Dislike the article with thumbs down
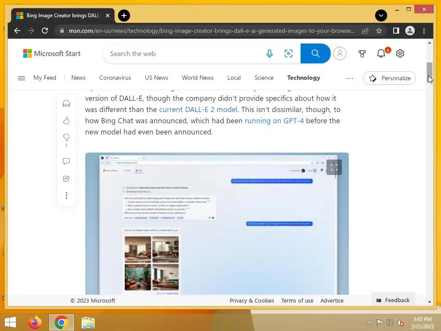 (x=66, y=137)
